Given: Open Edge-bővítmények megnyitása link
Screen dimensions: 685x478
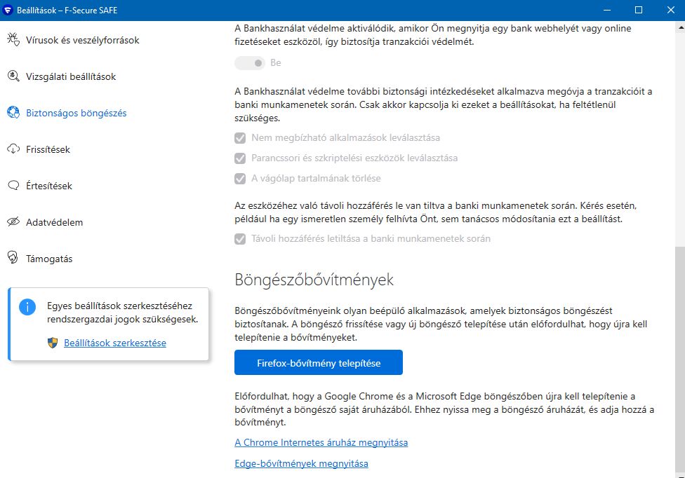Looking at the screenshot, I should pyautogui.click(x=301, y=463).
